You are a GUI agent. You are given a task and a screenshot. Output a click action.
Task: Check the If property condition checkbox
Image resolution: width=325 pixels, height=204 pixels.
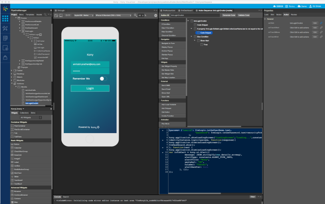(195, 29)
